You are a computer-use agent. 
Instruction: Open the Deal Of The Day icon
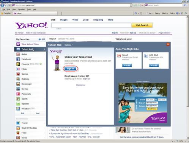point(18,128)
